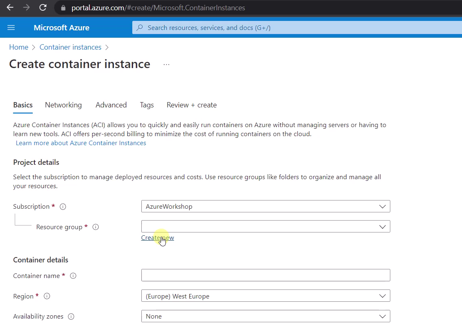
Task: Click the Create container instance title
Action: click(x=79, y=64)
